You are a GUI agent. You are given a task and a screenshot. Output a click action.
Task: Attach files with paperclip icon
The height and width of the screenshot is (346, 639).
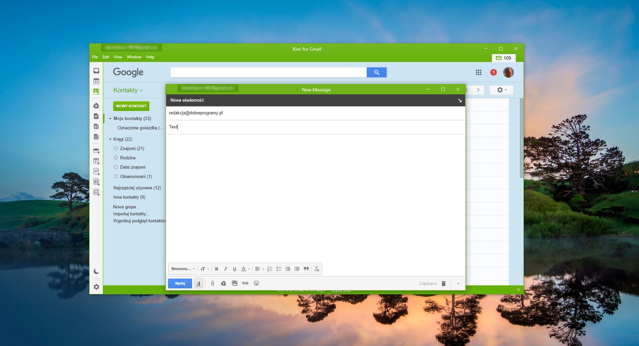tap(213, 283)
